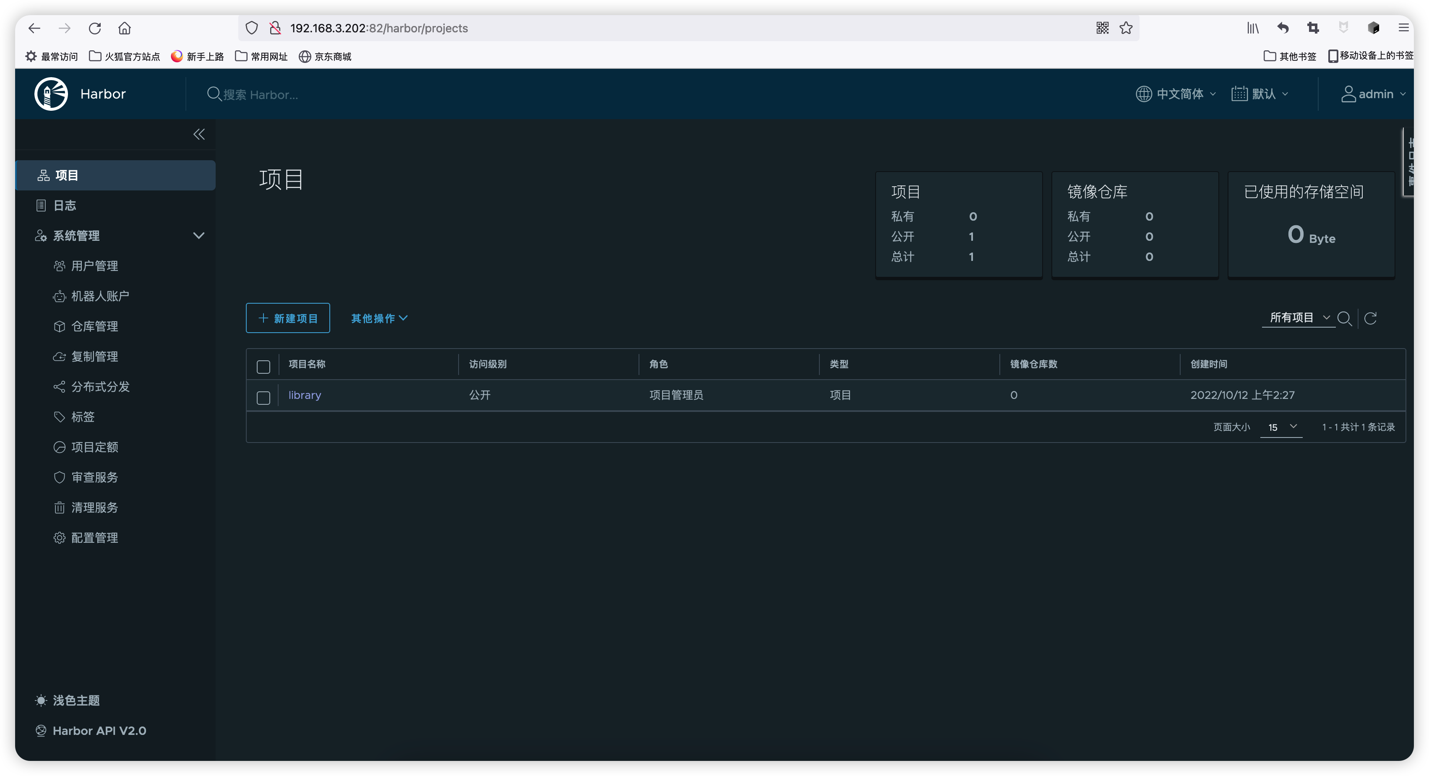Click the browser home icon
This screenshot has width=1429, height=776.
pos(124,28)
